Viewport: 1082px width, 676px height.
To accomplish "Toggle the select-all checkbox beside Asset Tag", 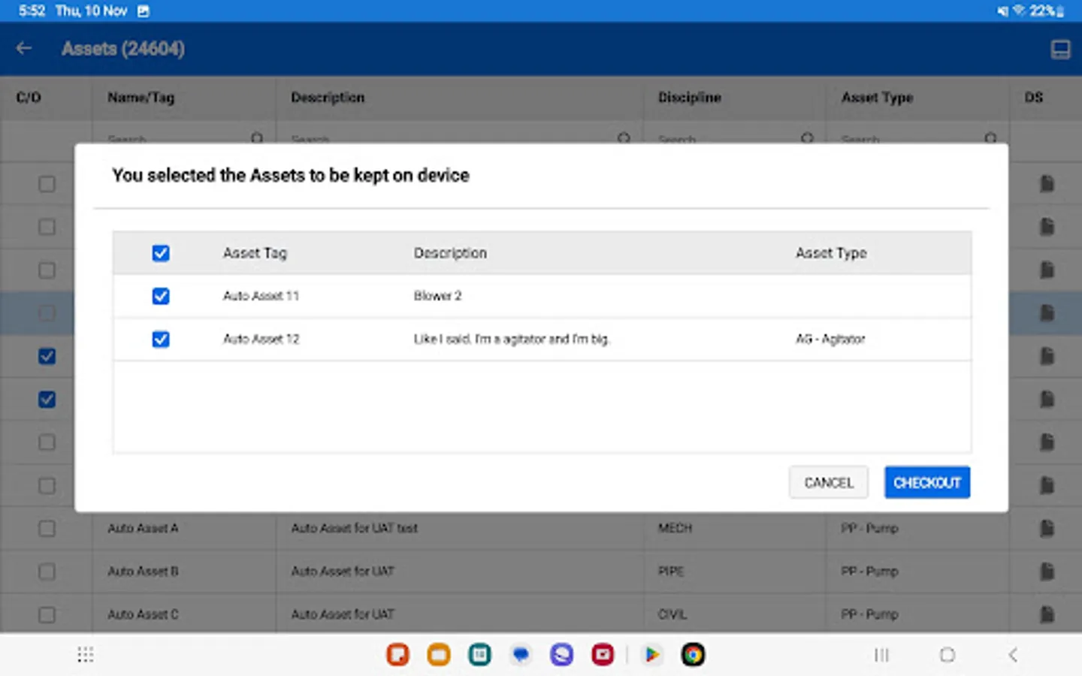I will click(x=161, y=253).
